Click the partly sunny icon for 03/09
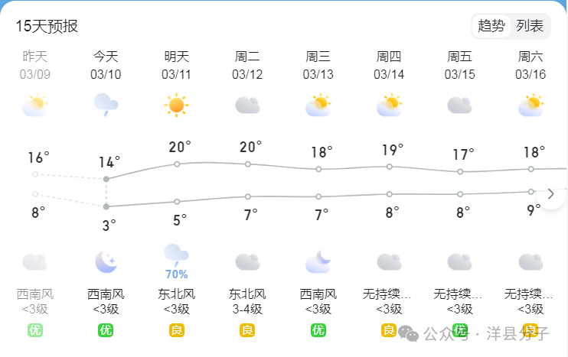The width and height of the screenshot is (568, 357). [34, 105]
